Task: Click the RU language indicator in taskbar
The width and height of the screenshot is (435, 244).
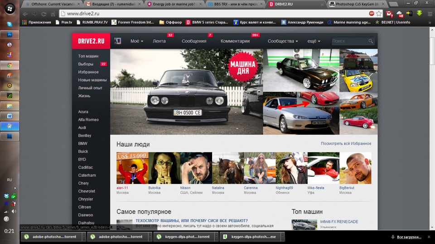Action: click(x=10, y=180)
